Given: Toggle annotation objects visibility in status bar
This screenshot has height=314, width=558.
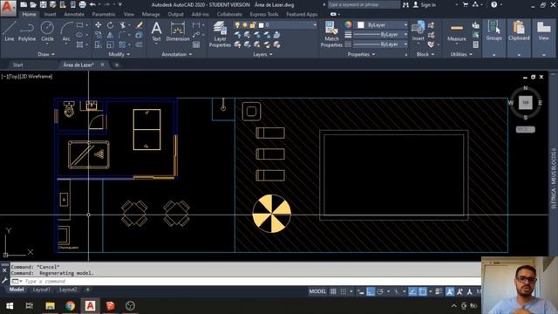Looking at the screenshot, I should (450, 291).
